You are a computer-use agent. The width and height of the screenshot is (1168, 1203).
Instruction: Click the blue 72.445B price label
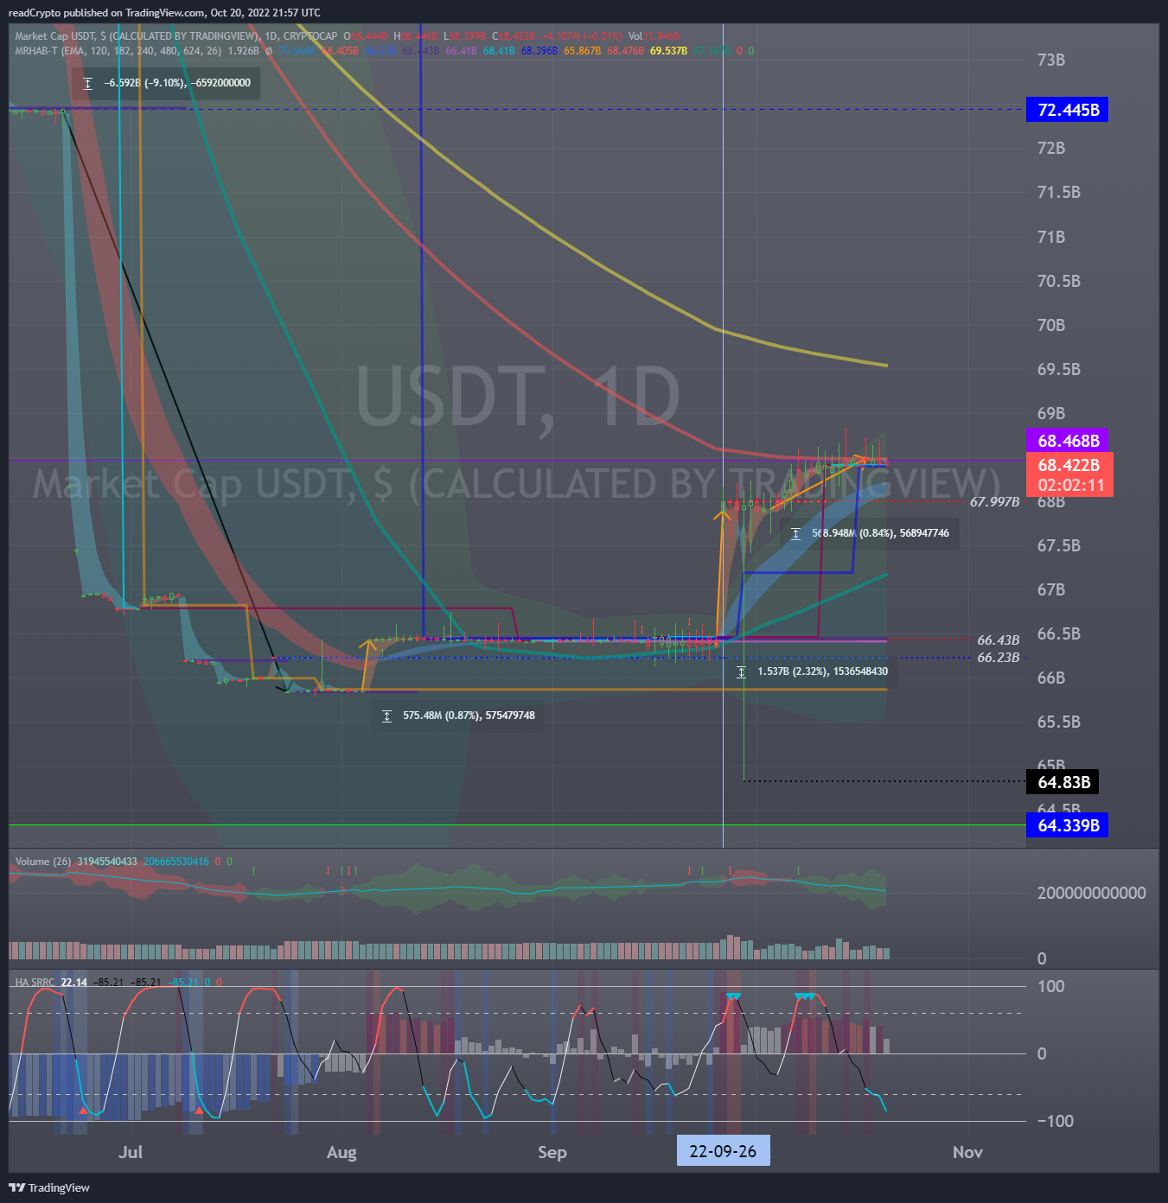coord(1068,110)
